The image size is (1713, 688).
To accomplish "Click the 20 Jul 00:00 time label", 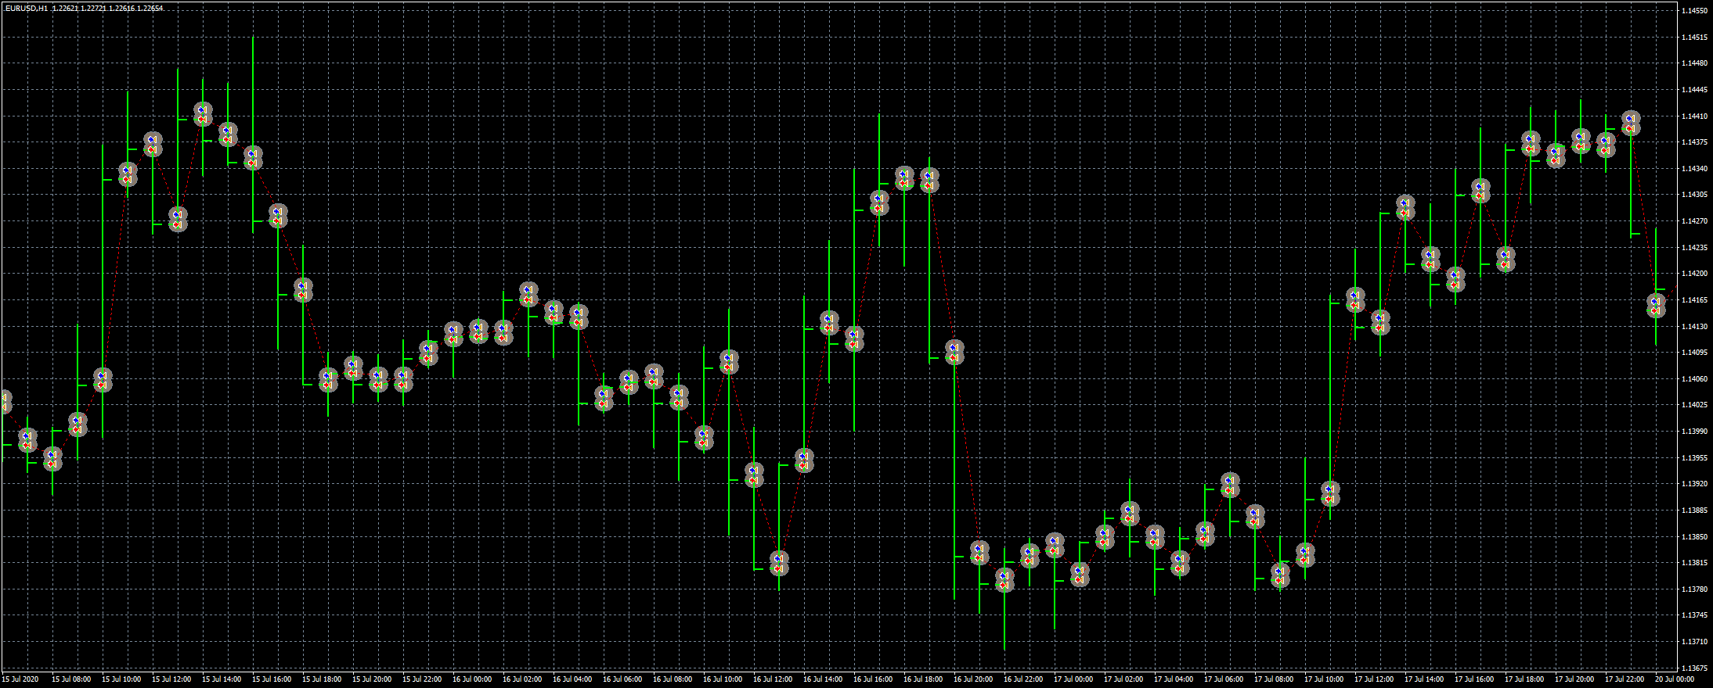I will tap(1675, 679).
